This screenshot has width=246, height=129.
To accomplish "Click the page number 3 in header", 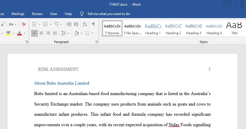I will (x=209, y=69).
